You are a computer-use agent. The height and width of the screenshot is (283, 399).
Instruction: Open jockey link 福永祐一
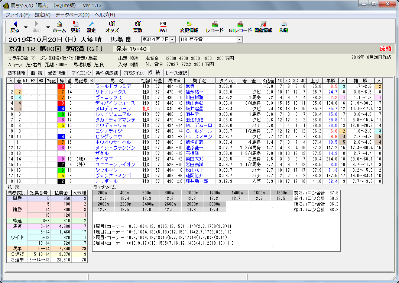pyautogui.click(x=194, y=92)
